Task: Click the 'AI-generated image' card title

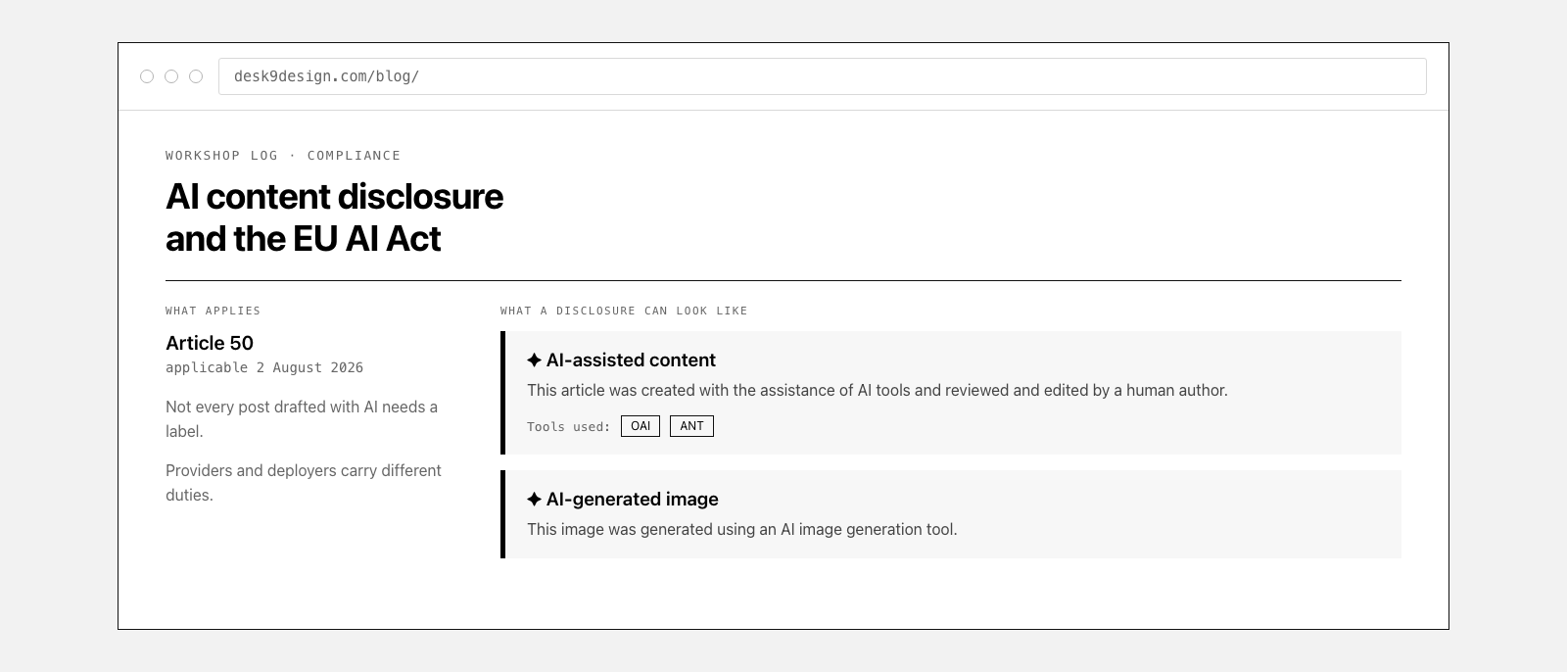Action: click(x=633, y=500)
